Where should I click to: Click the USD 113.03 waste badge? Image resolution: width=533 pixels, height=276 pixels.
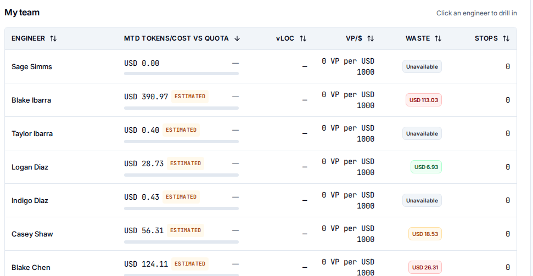424,100
